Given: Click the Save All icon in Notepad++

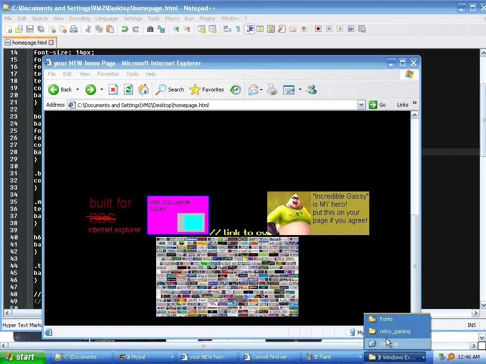Looking at the screenshot, I should pos(41,29).
